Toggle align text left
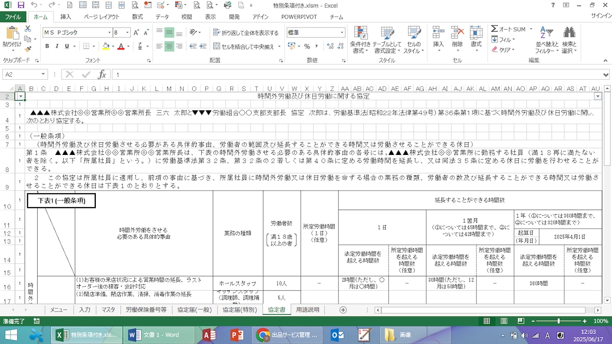Viewport: 612px width, 344px height. click(x=159, y=46)
